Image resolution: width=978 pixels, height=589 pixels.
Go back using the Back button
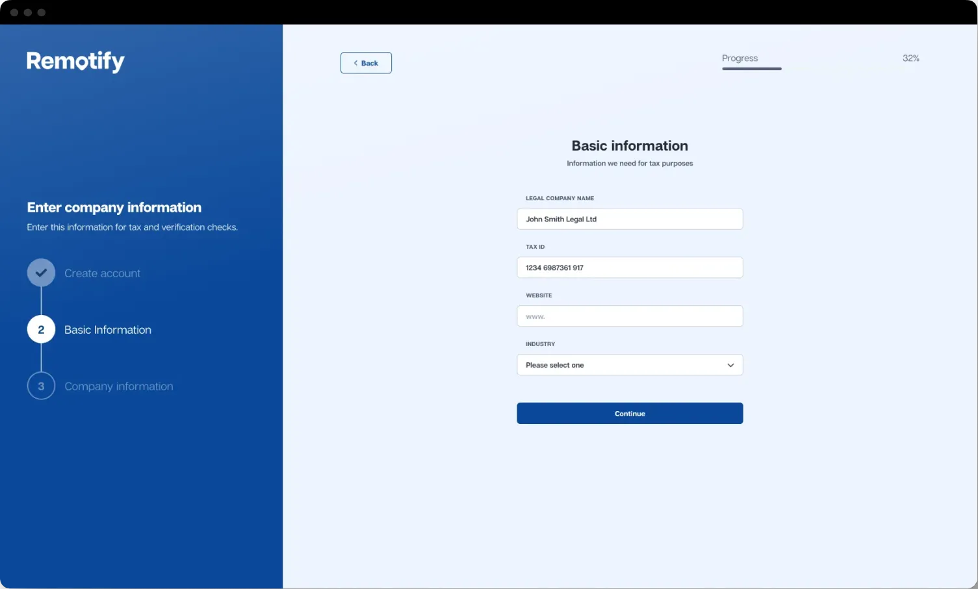[x=366, y=63]
